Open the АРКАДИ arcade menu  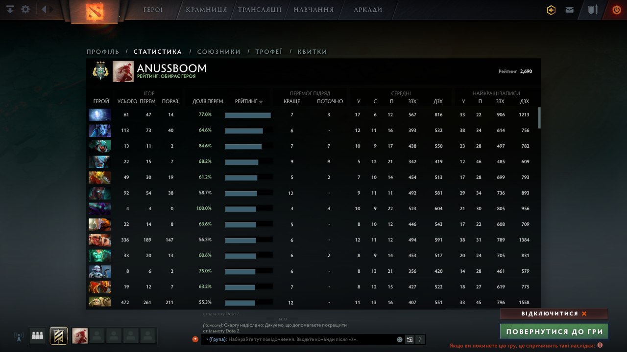tap(368, 10)
